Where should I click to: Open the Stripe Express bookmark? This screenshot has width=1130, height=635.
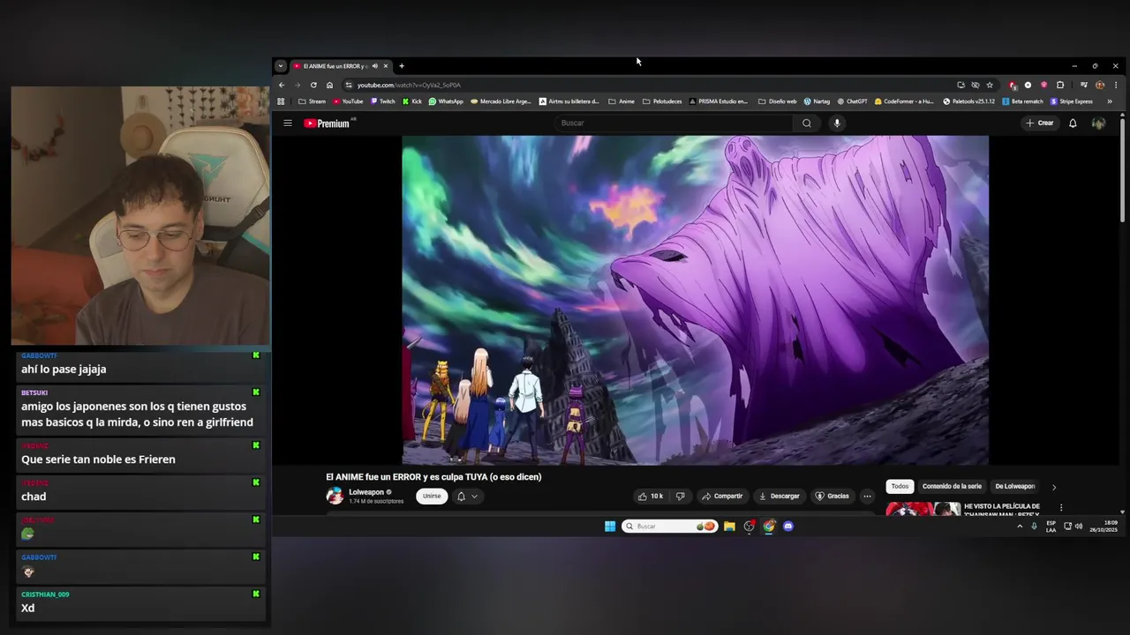(x=1071, y=101)
